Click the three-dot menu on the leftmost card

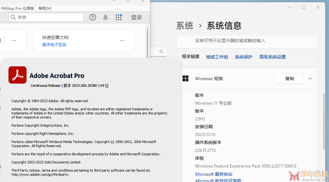(14, 41)
